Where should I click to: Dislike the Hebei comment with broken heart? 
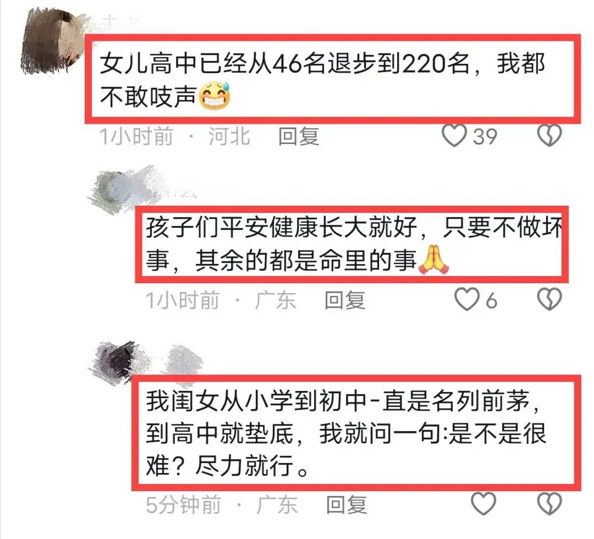[549, 135]
